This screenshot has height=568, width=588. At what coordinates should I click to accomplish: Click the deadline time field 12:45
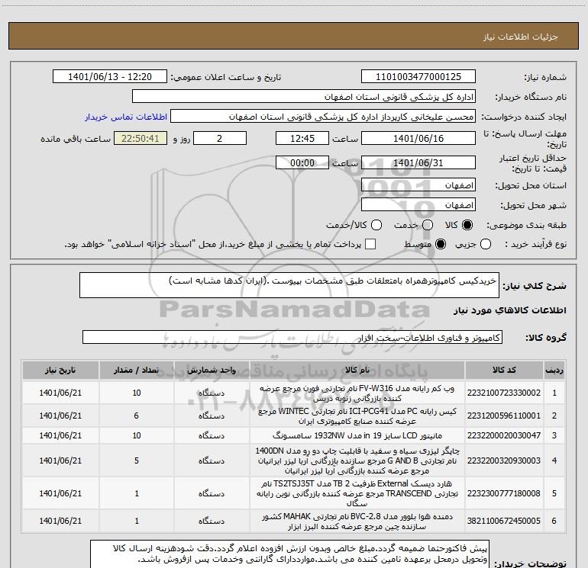point(302,138)
